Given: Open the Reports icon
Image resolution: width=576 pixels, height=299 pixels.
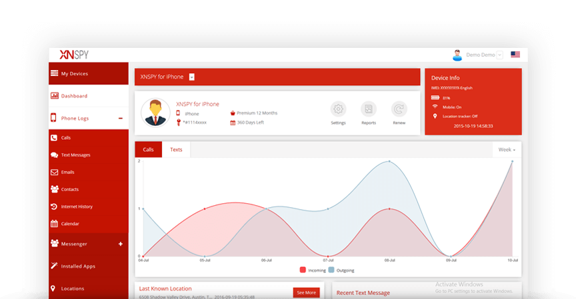Looking at the screenshot, I should 369,110.
